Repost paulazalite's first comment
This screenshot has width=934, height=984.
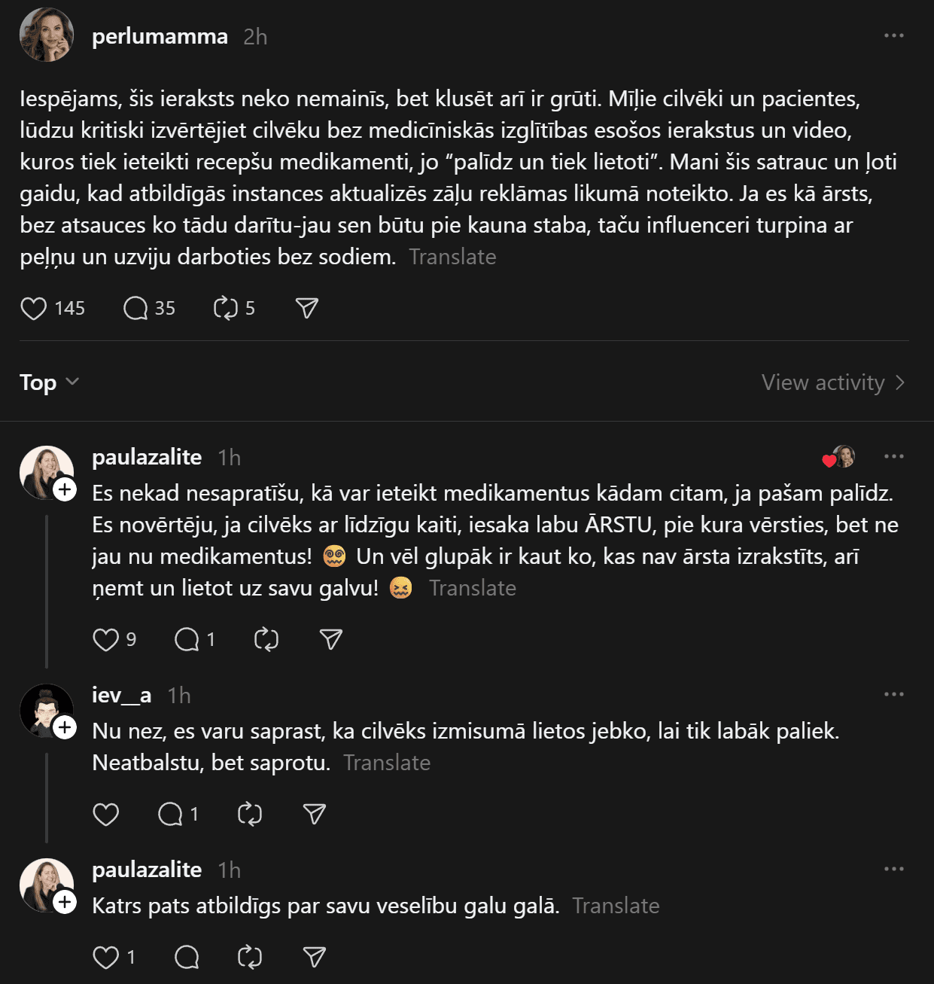[x=266, y=639]
